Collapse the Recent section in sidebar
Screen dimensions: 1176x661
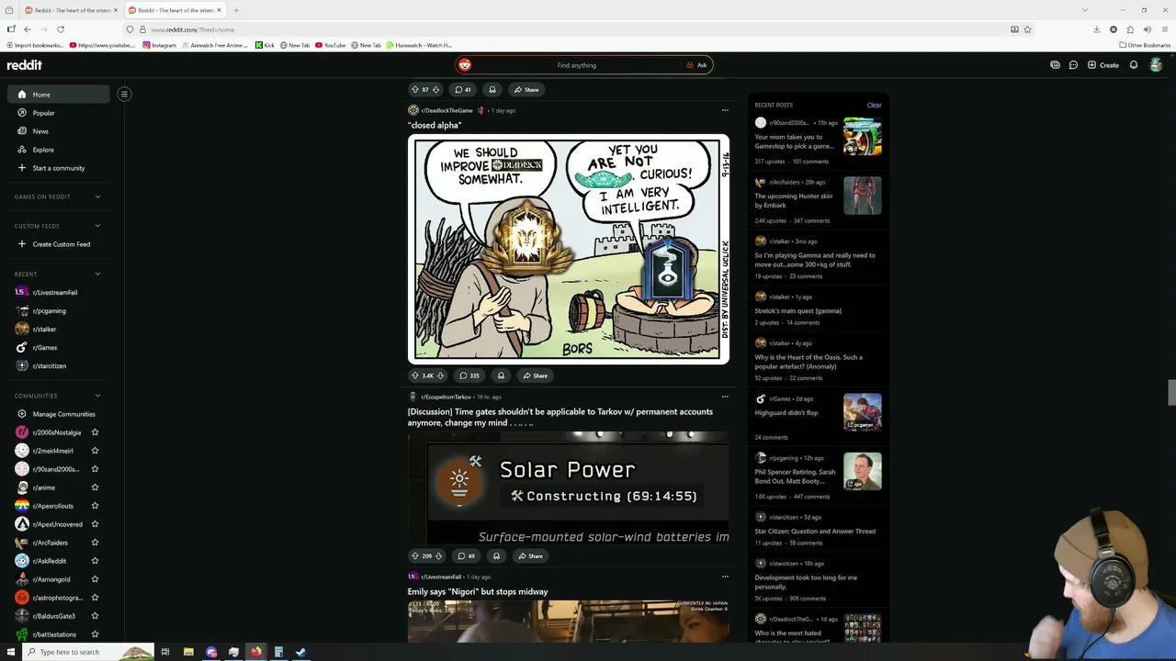(x=97, y=274)
